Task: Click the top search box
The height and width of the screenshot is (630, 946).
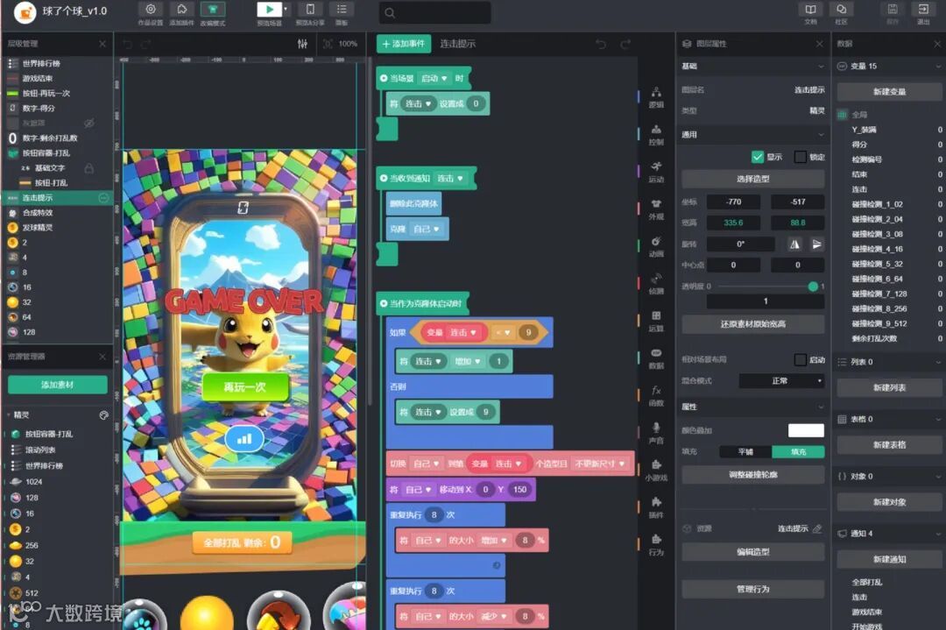Action: [434, 12]
